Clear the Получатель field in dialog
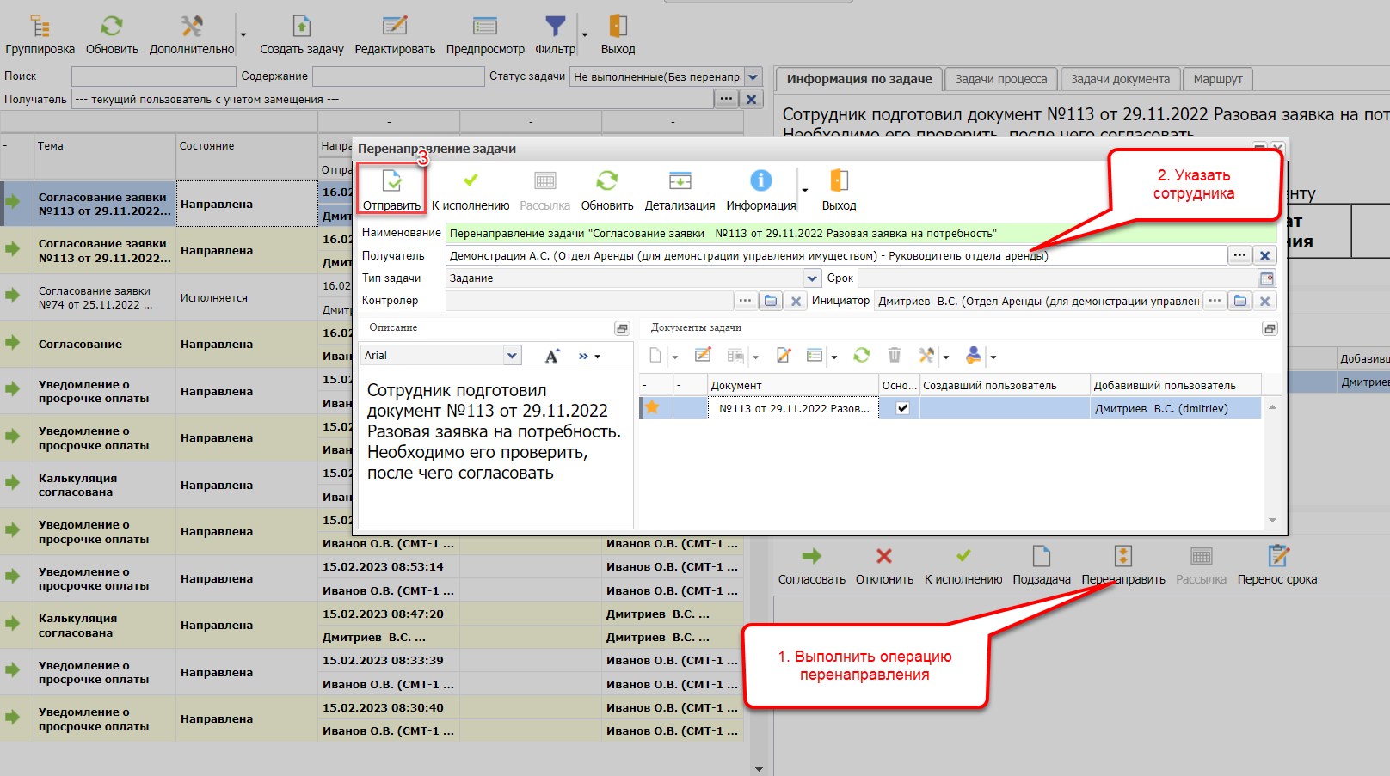 point(1264,255)
